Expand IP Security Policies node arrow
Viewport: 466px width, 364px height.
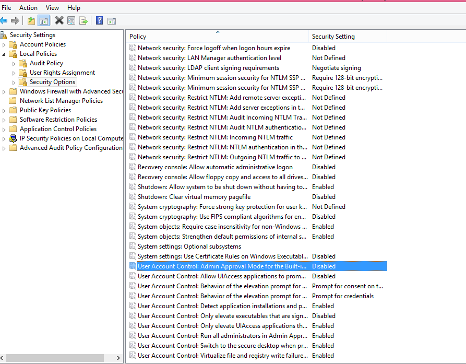(x=4, y=139)
